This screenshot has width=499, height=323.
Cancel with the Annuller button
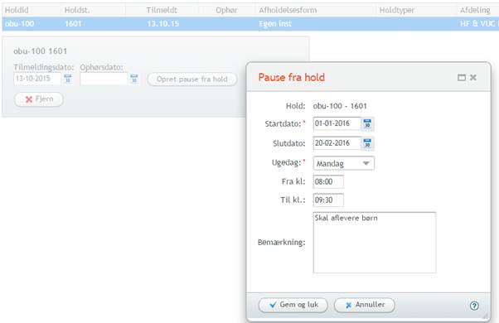pos(365,305)
